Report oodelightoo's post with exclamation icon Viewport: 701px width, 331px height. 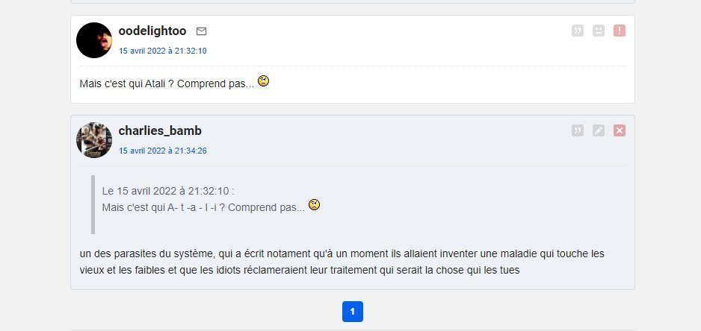point(620,31)
